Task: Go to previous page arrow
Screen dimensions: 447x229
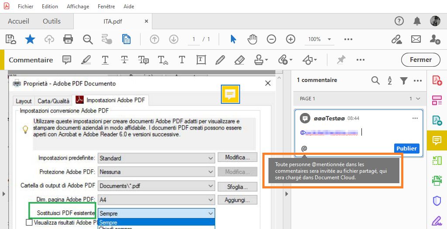Action: [155, 39]
